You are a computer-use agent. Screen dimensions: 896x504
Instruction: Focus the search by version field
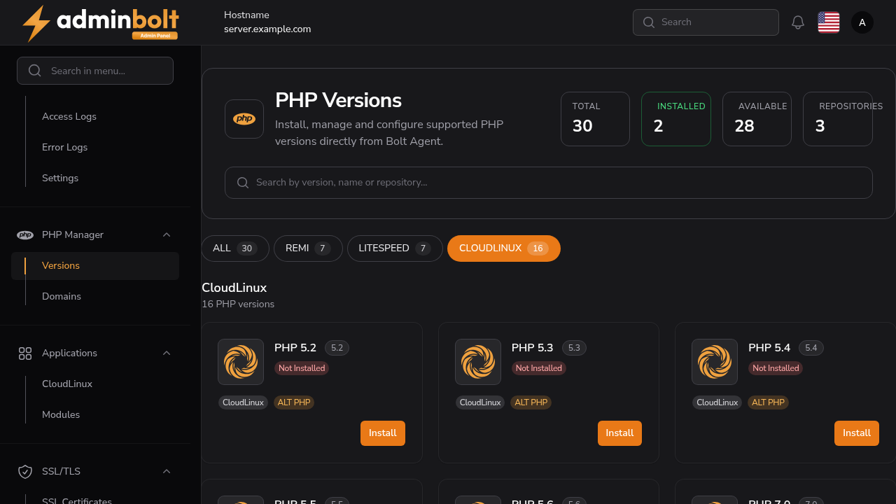pyautogui.click(x=549, y=183)
